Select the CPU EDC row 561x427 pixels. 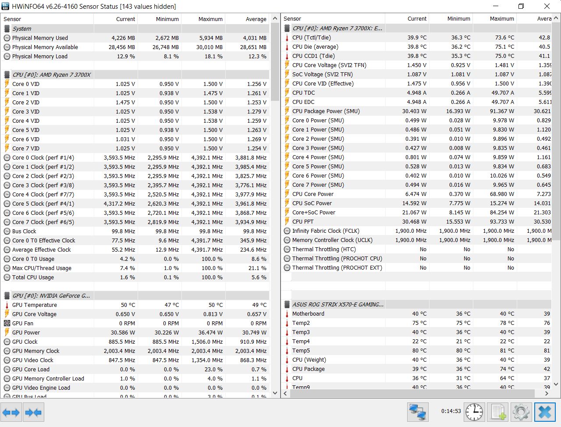[x=416, y=102]
